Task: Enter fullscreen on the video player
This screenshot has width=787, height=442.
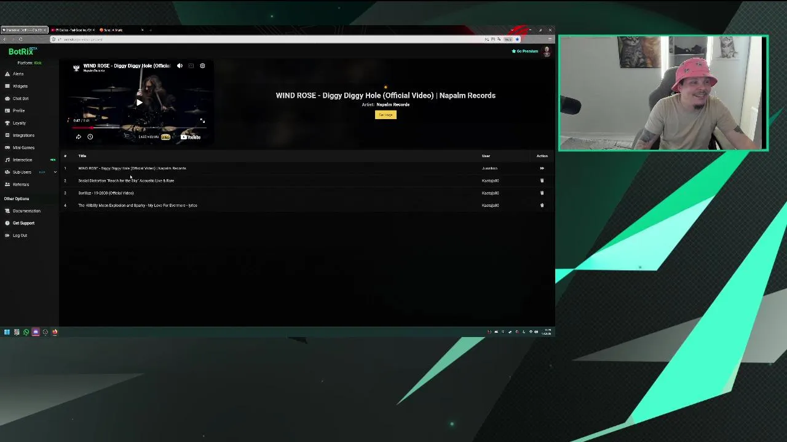Action: tap(202, 120)
